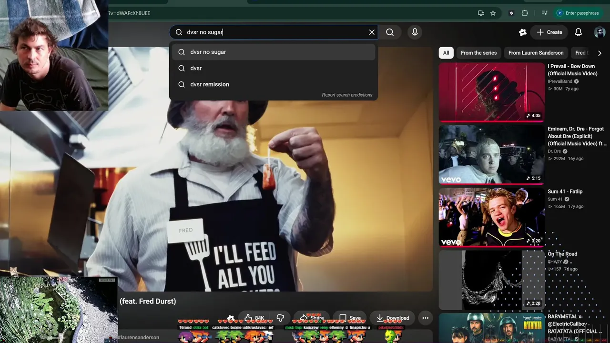Viewport: 610px width, 343px height.
Task: Open Report search predictions link
Action: pos(347,95)
